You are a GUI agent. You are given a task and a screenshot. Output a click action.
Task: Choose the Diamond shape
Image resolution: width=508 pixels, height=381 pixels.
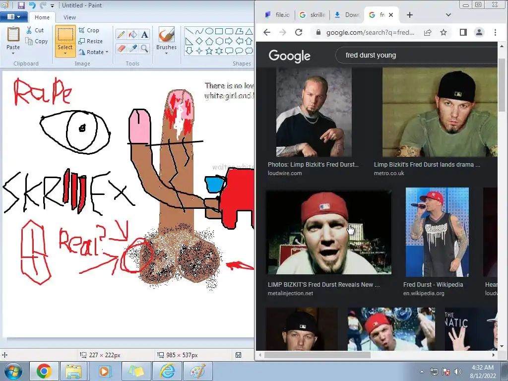pyautogui.click(x=199, y=41)
